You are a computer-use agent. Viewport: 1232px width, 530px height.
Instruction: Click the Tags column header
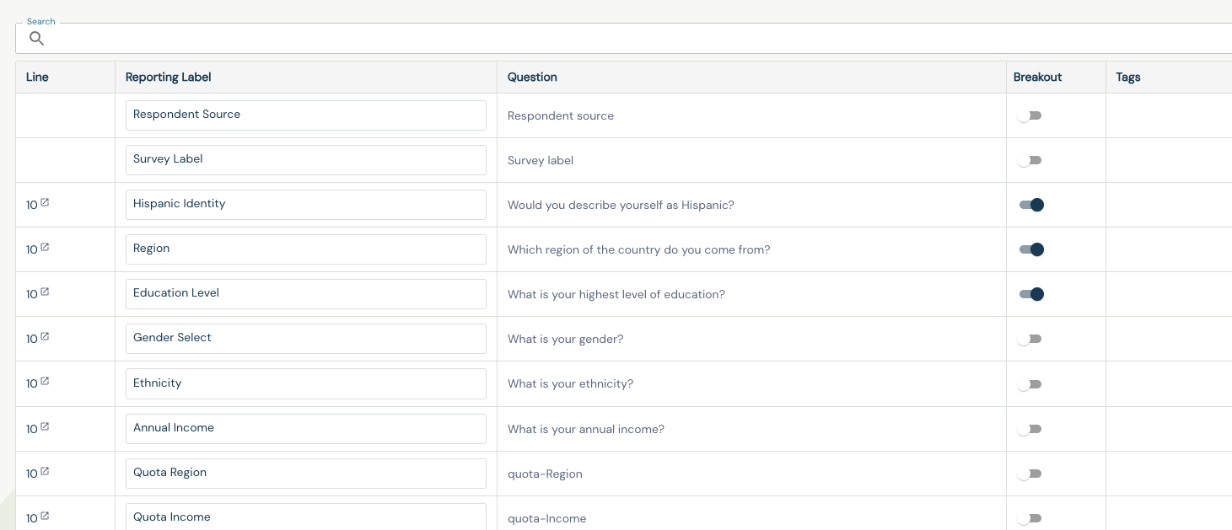[1127, 77]
